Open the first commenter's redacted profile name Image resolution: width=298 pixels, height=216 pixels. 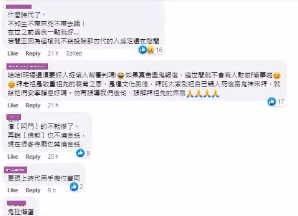tap(19, 7)
